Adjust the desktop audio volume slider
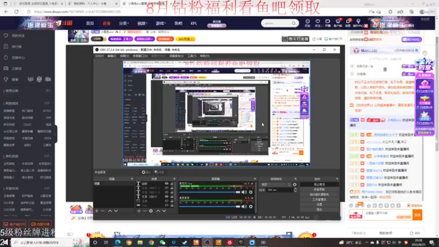 click(x=210, y=206)
